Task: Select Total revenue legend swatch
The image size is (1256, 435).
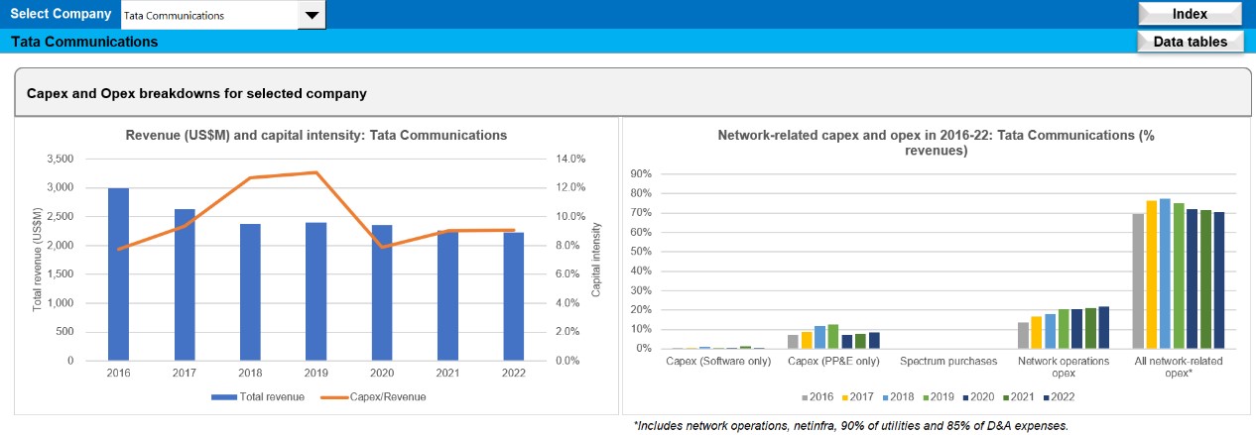Action: (223, 396)
